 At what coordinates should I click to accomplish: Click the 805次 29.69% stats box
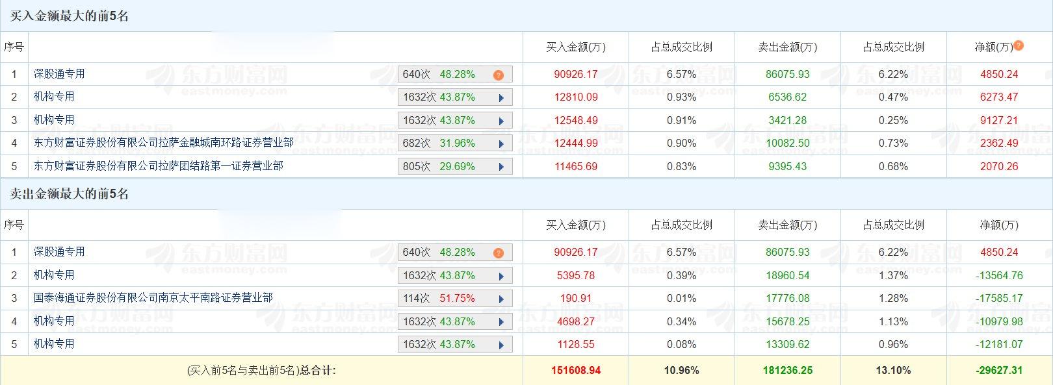455,166
